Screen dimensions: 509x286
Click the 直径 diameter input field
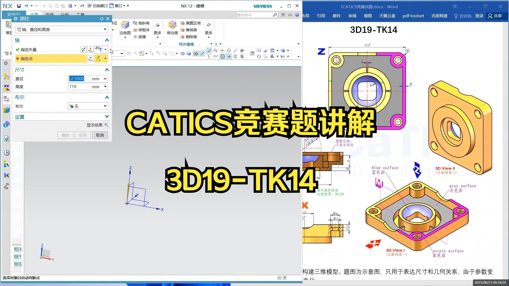coord(79,79)
